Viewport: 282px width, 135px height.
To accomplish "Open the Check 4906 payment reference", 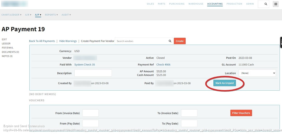I will click(163, 65).
